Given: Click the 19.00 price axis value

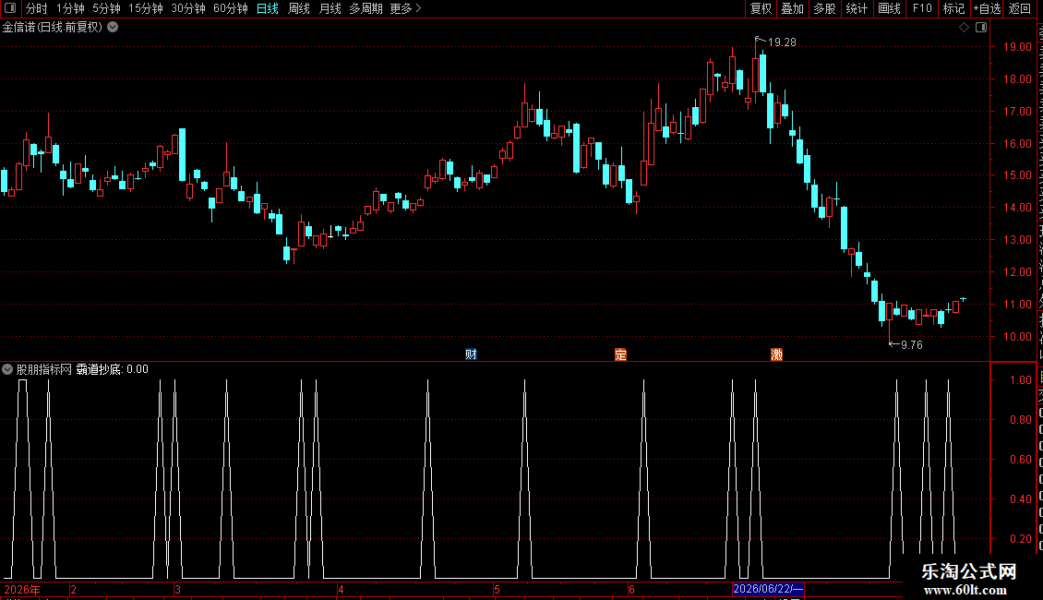Looking at the screenshot, I should (x=1017, y=46).
